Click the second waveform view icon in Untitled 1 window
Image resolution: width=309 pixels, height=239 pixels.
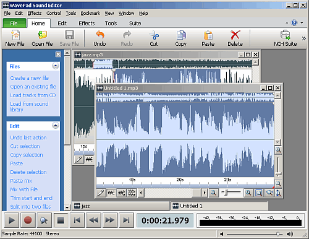[122, 193]
